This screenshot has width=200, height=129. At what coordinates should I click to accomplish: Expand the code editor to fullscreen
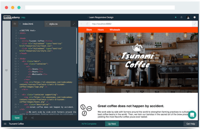tap(74, 24)
